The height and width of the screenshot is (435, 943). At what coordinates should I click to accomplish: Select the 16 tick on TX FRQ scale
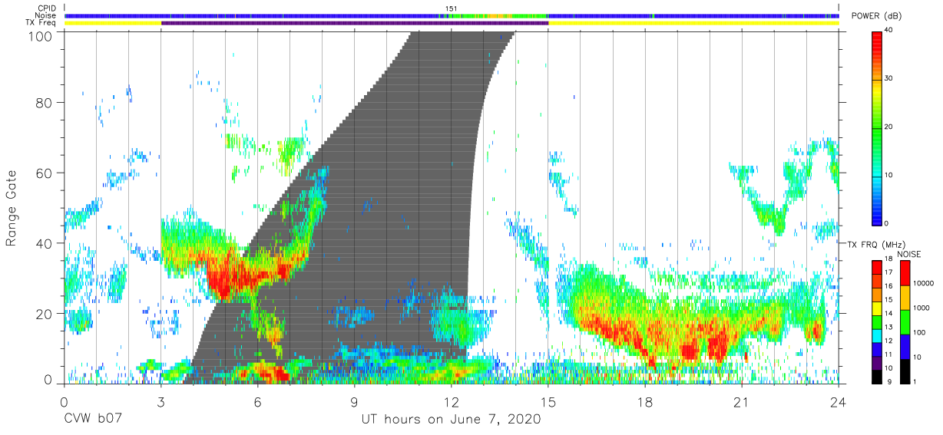click(x=889, y=285)
